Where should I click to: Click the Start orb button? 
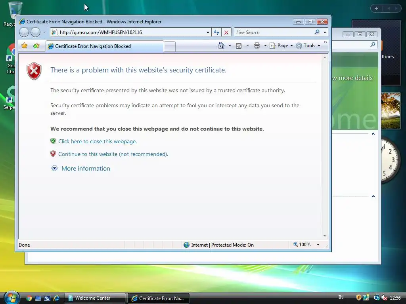point(11,298)
